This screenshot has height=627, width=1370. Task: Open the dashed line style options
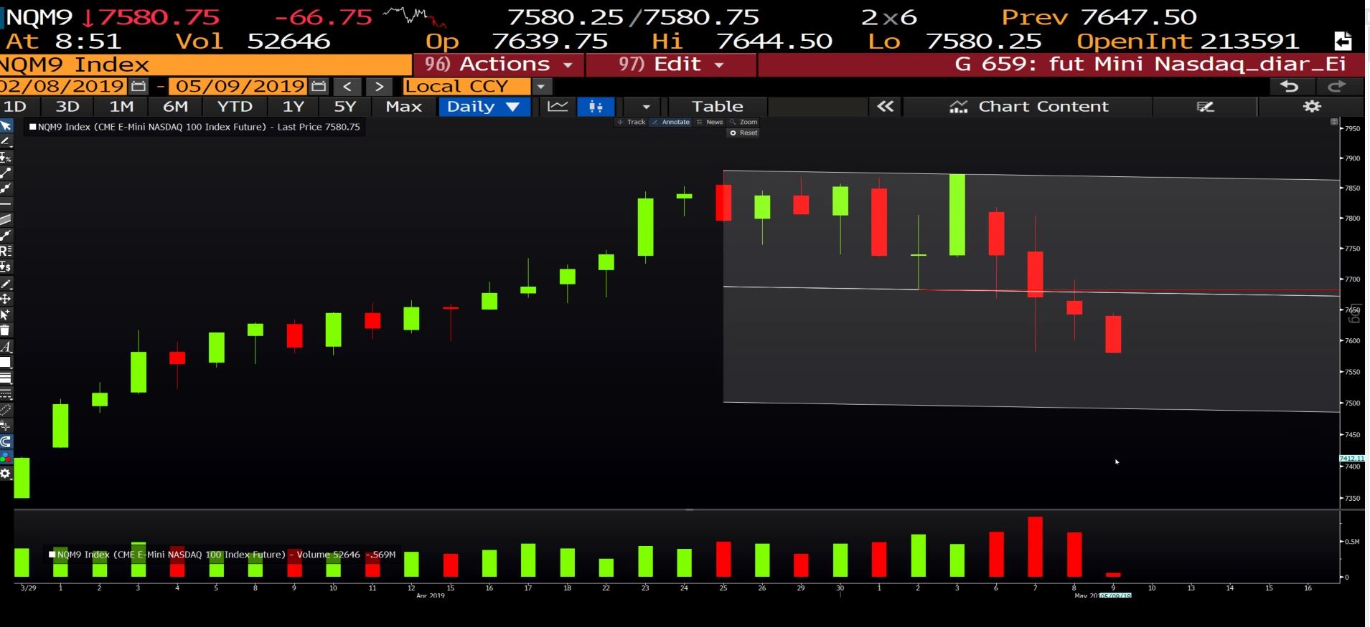(6, 394)
